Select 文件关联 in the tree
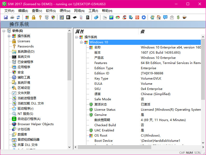 coord(24,93)
